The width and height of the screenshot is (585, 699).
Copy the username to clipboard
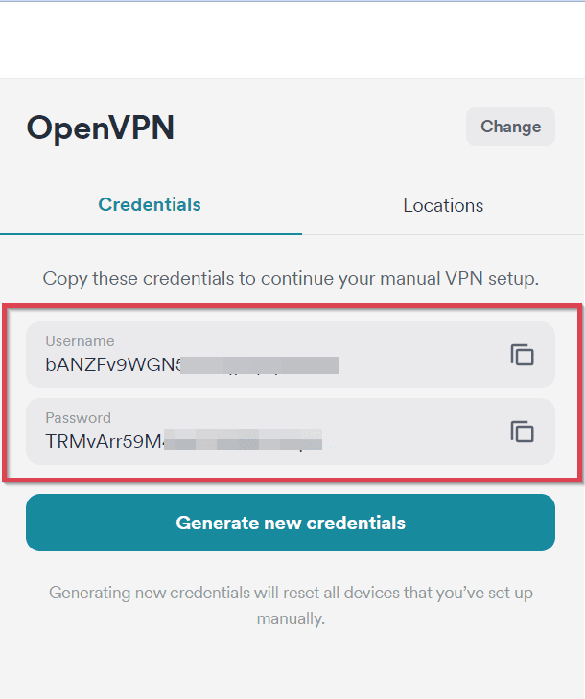[x=522, y=355]
